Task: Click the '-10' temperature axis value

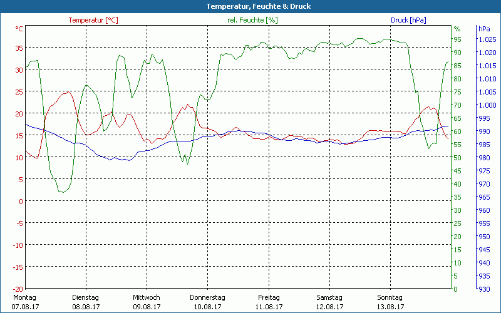Action: point(18,245)
